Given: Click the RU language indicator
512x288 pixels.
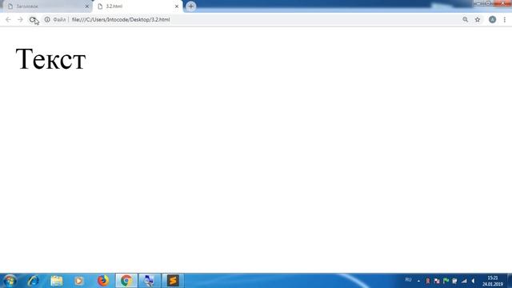Looking at the screenshot, I should (408, 280).
